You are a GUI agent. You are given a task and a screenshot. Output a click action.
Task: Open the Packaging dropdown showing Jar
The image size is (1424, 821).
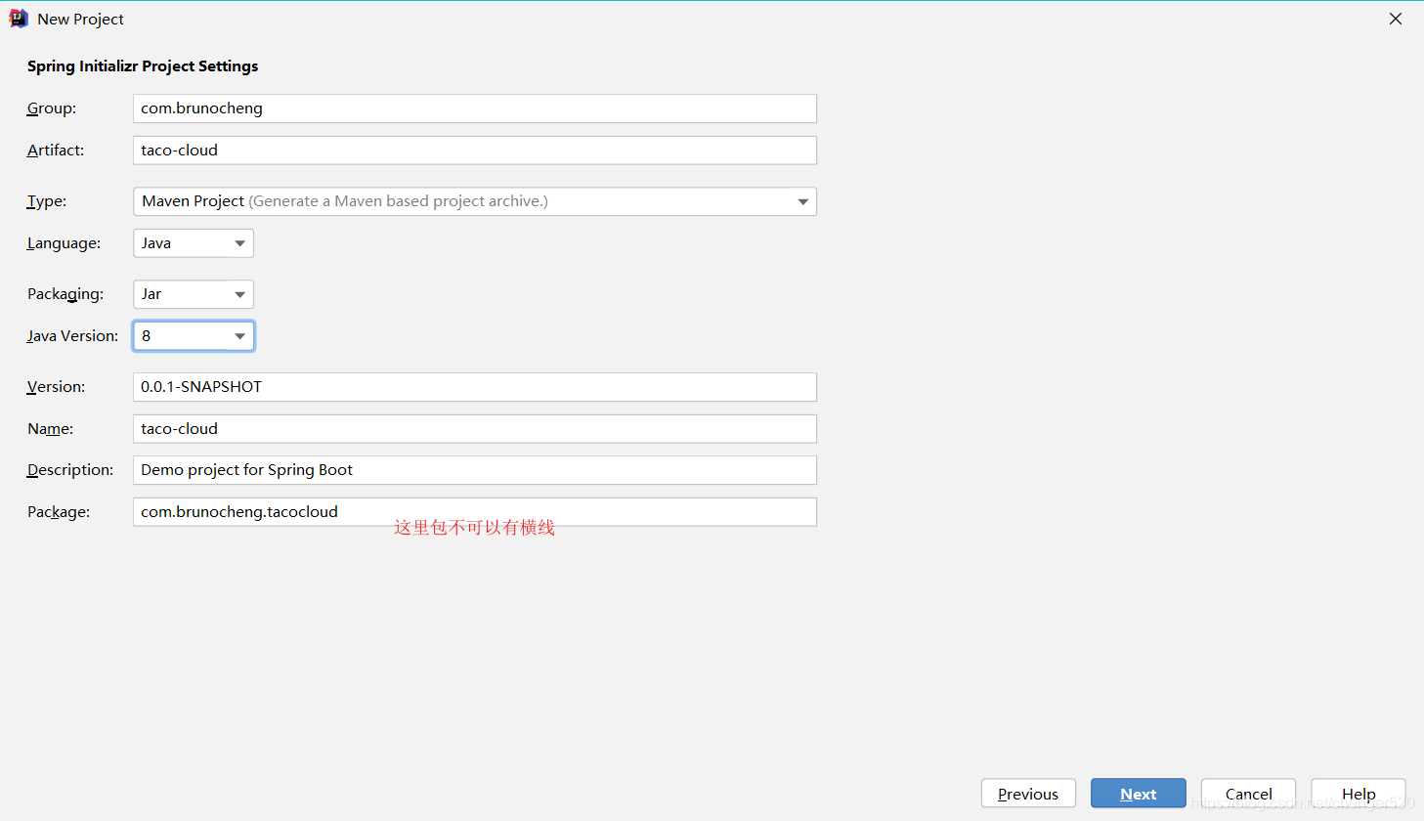(x=194, y=294)
